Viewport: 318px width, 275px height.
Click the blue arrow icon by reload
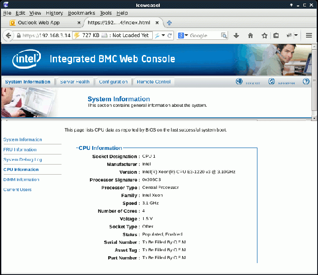pos(157,36)
